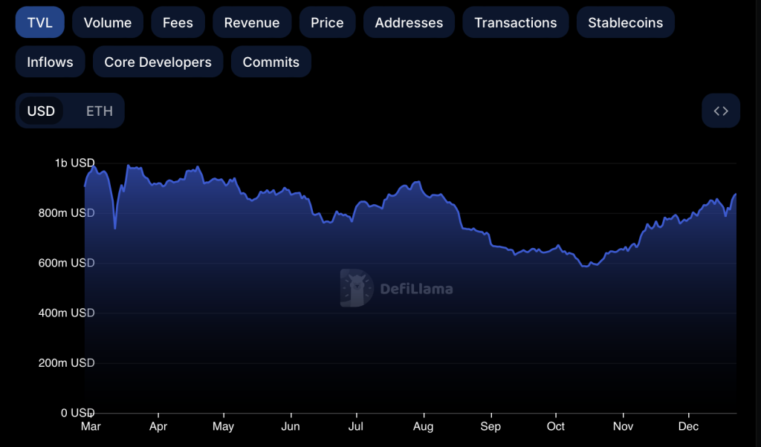Click the Nov label on the x-axis

(623, 426)
